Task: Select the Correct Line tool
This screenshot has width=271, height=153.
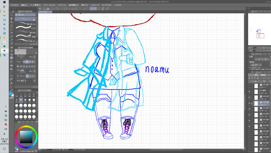Action: 12,90
